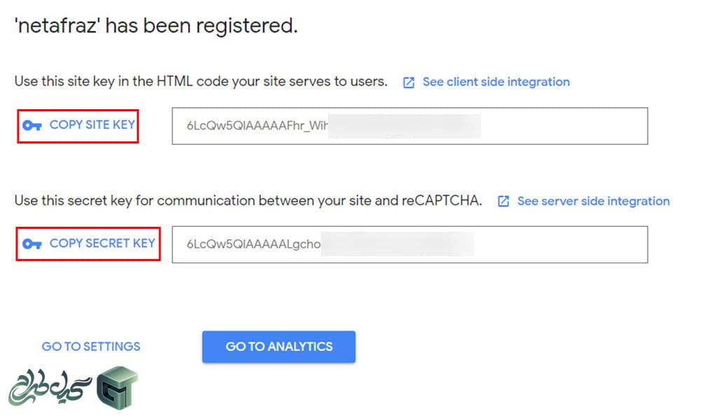This screenshot has height=420, width=701.
Task: Click the site key text starting 6LcQw5QIAAAAAFhr
Action: [x=257, y=126]
